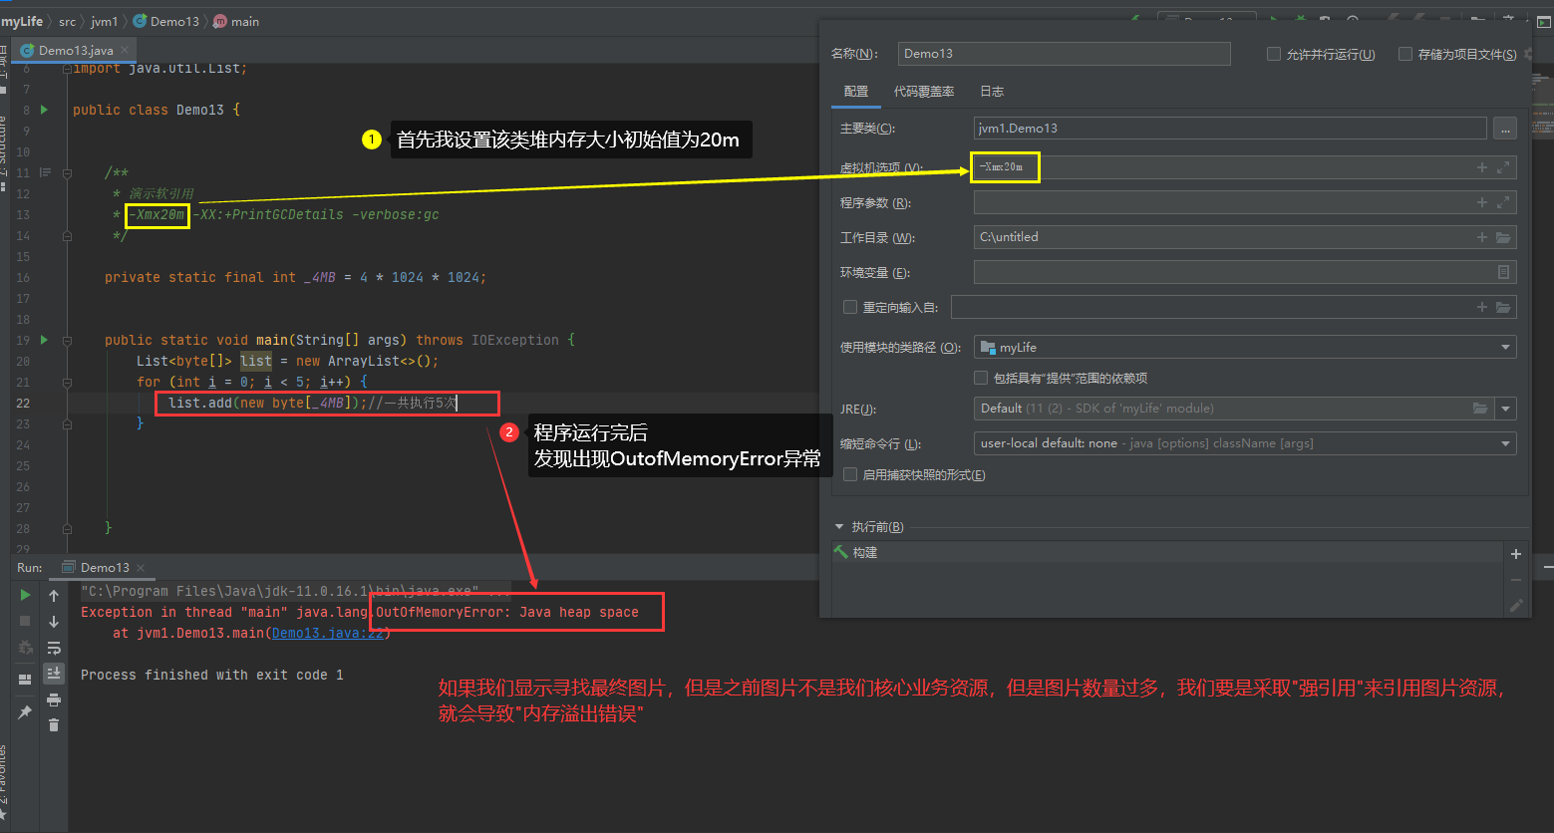The height and width of the screenshot is (833, 1554).
Task: Open environment variables editor icon
Action: 1503,272
